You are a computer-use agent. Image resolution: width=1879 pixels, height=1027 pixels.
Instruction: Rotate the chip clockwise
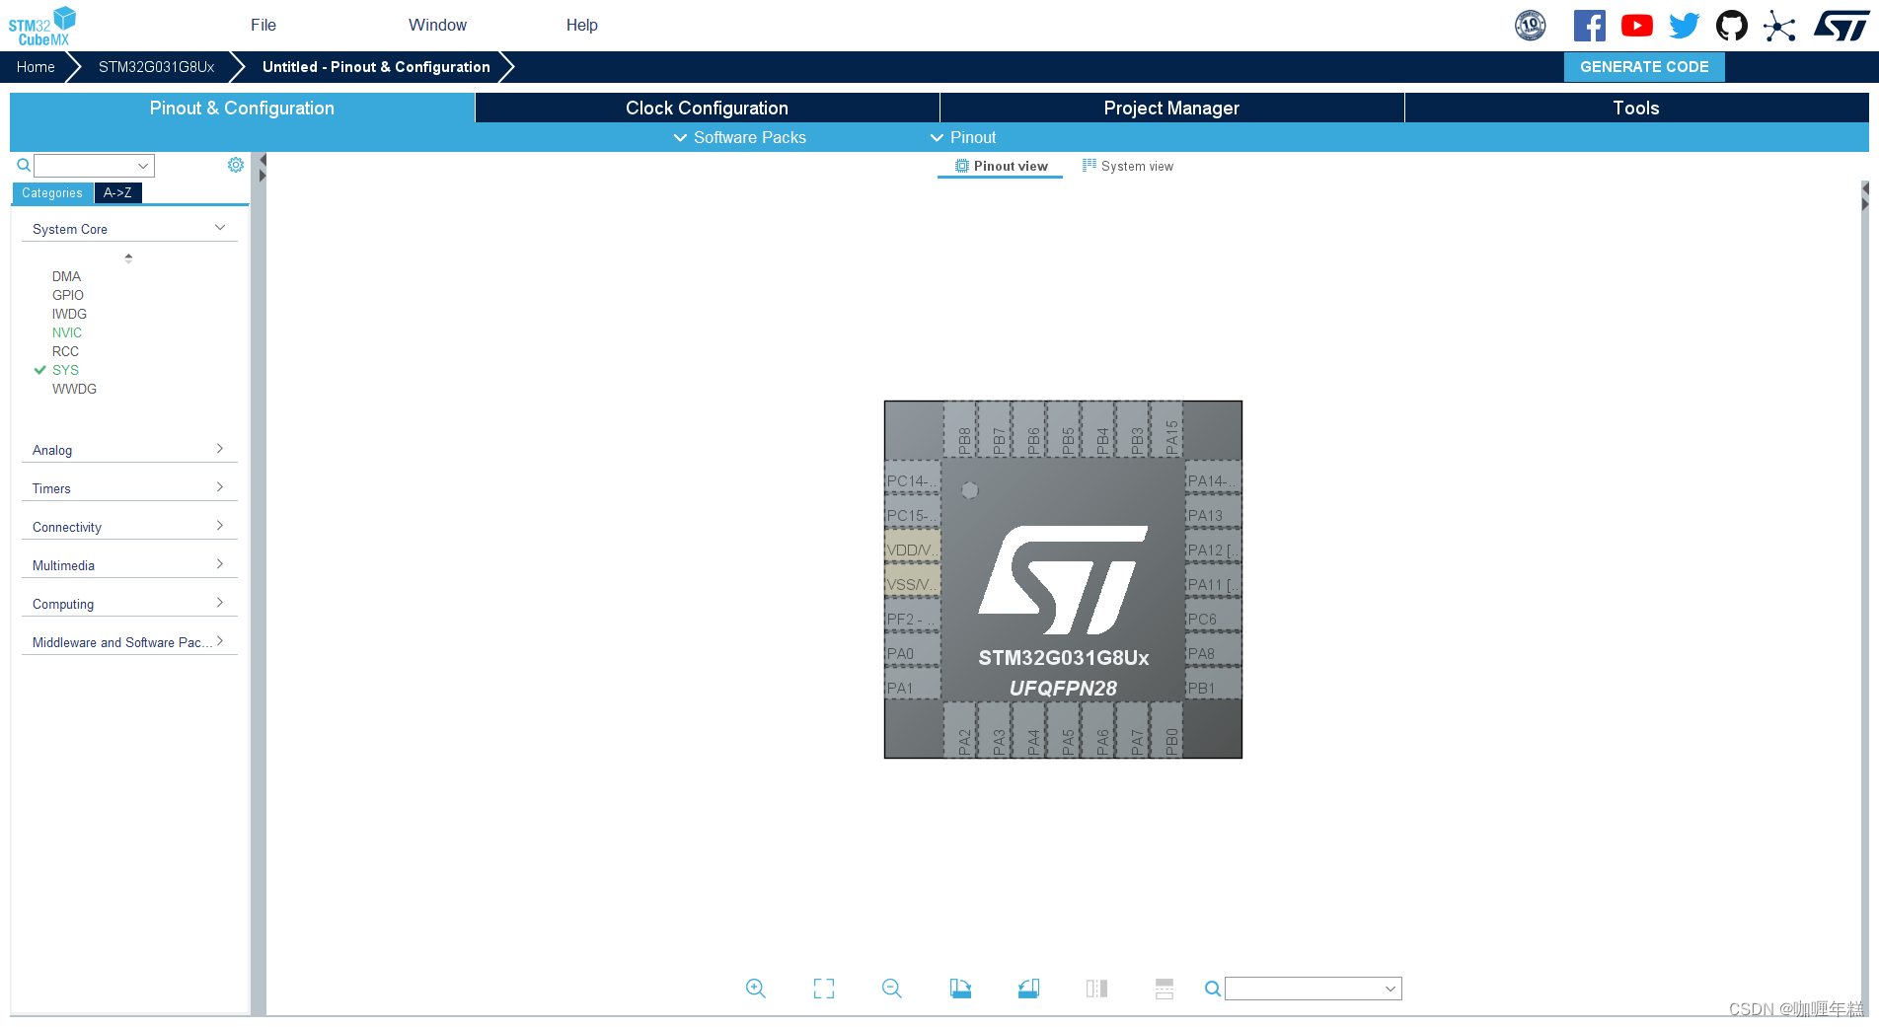[x=960, y=989]
